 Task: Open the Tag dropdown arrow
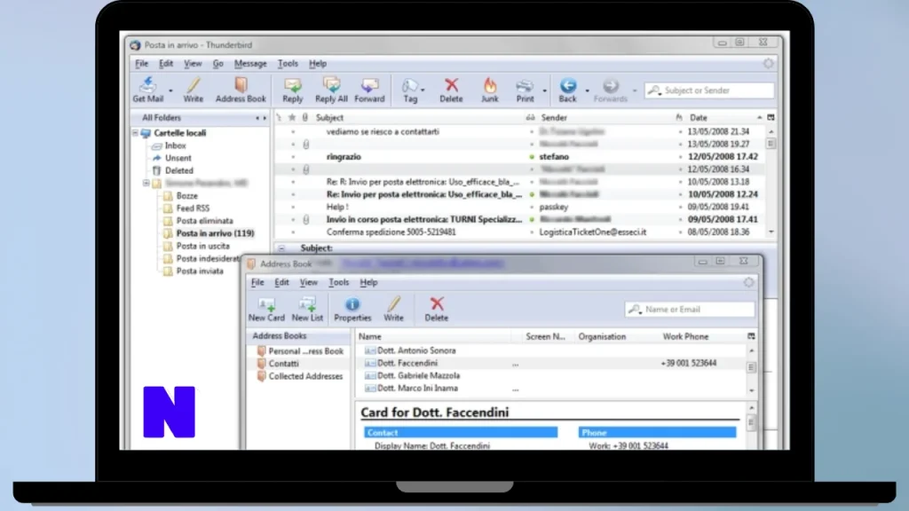(423, 90)
